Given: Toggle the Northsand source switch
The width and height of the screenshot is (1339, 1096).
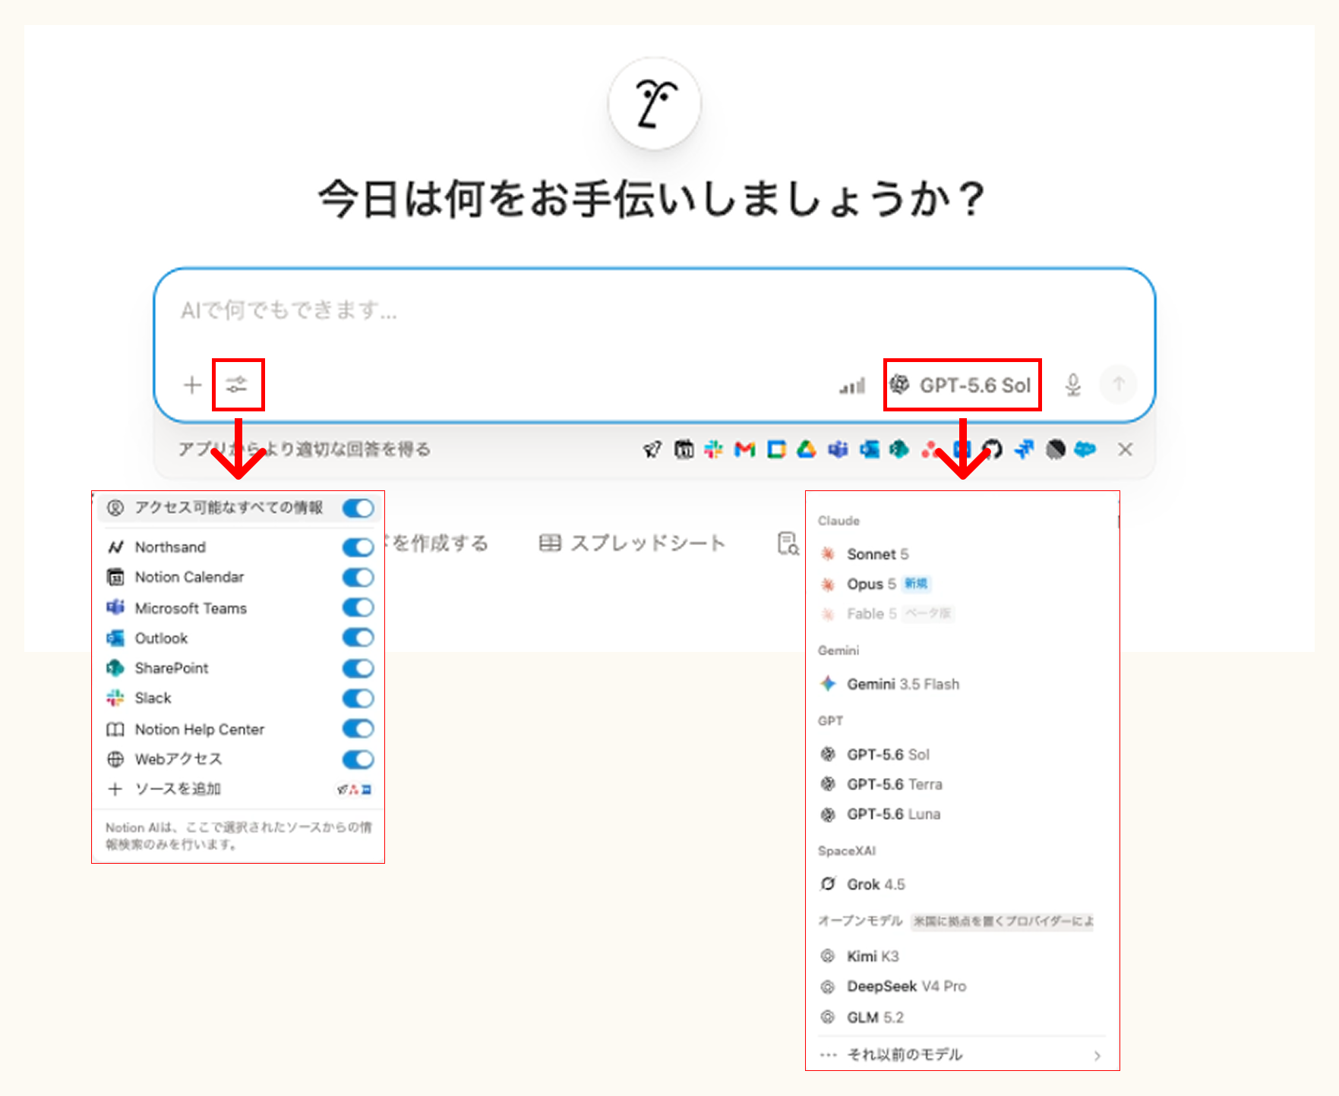Looking at the screenshot, I should (x=358, y=547).
